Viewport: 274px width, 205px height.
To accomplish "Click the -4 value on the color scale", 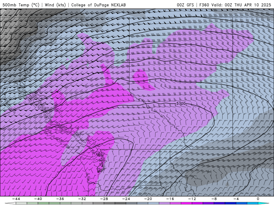I will click(x=236, y=199).
